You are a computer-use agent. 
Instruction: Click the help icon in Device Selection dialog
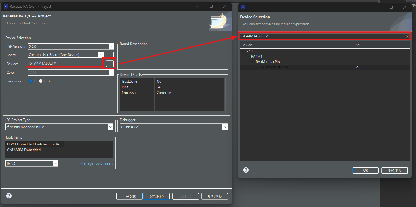point(246,170)
